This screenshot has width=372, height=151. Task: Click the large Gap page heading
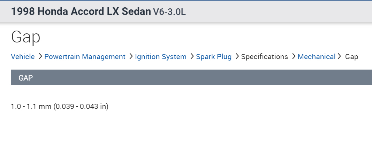(x=26, y=37)
